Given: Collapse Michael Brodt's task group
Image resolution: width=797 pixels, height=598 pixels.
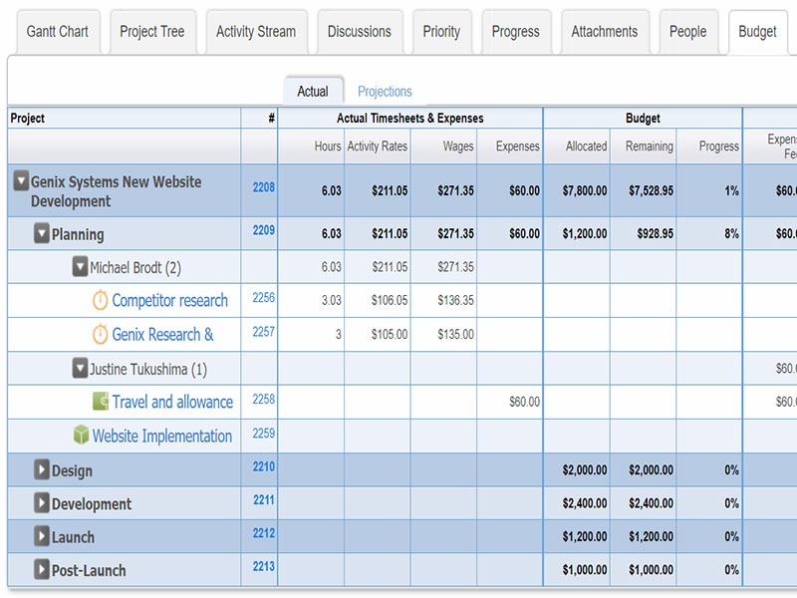Looking at the screenshot, I should click(80, 267).
